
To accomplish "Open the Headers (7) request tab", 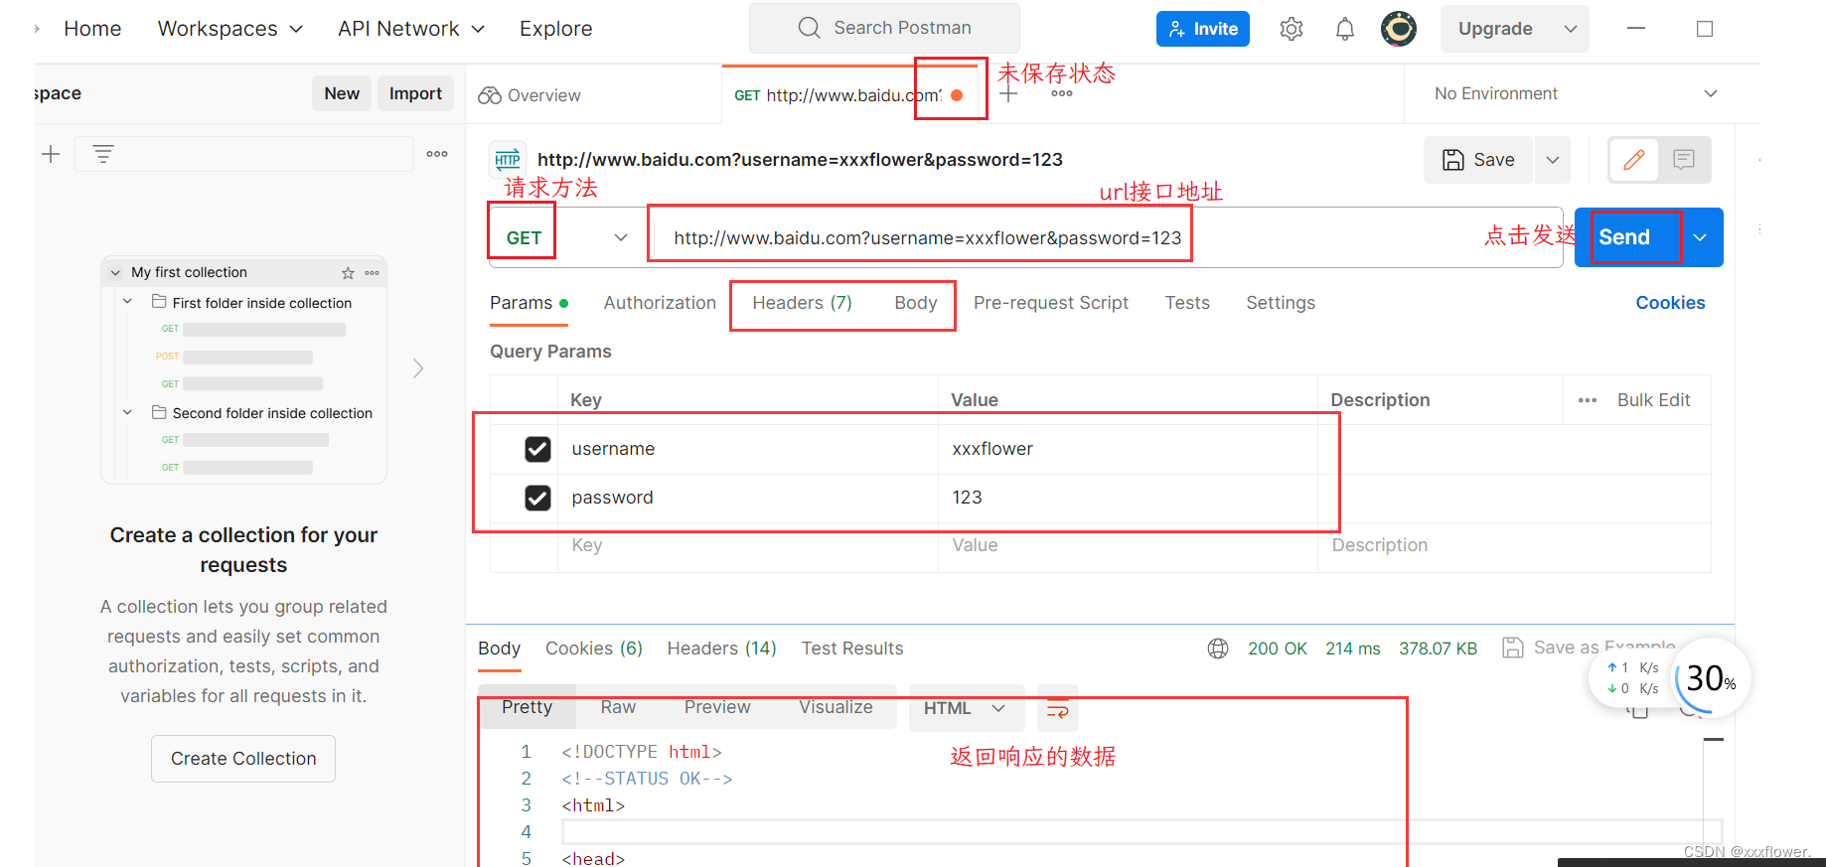I will tap(802, 303).
